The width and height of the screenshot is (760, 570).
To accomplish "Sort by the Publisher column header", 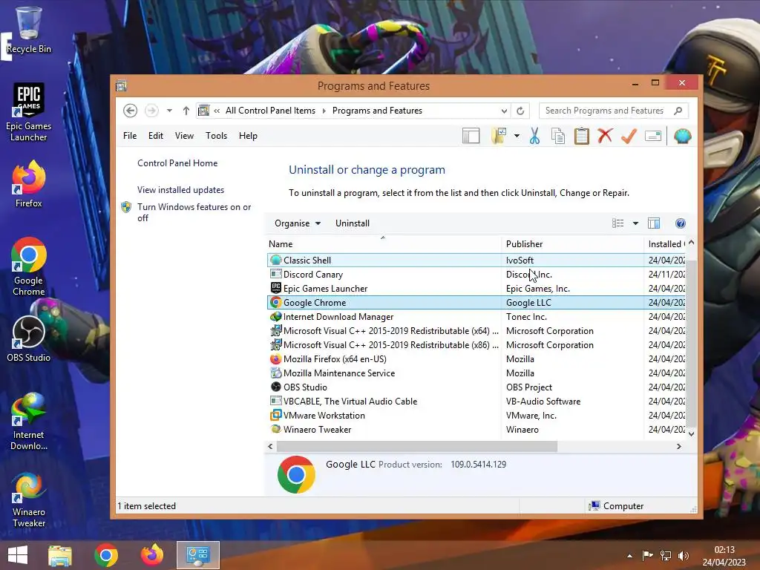I will [572, 244].
